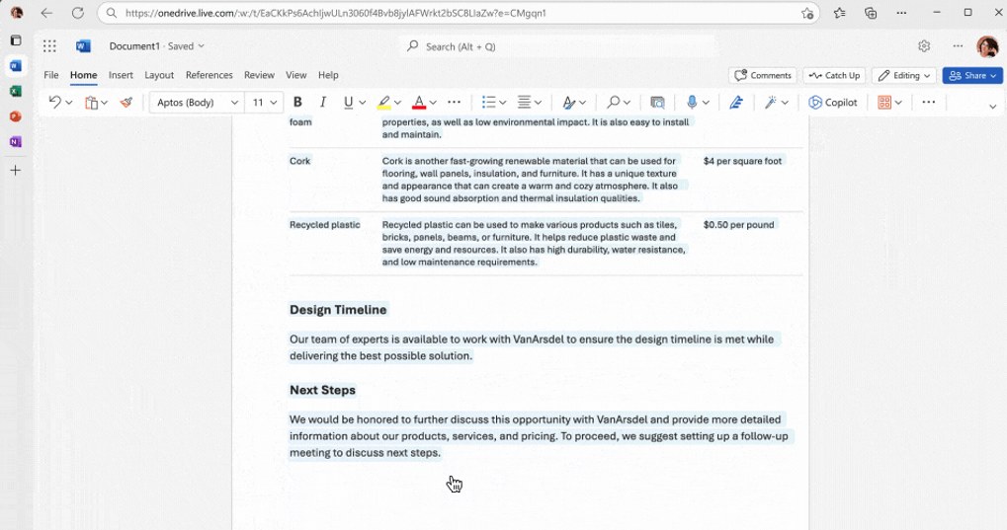The height and width of the screenshot is (530, 1007).
Task: Switch to the Home tab
Action: click(x=83, y=75)
